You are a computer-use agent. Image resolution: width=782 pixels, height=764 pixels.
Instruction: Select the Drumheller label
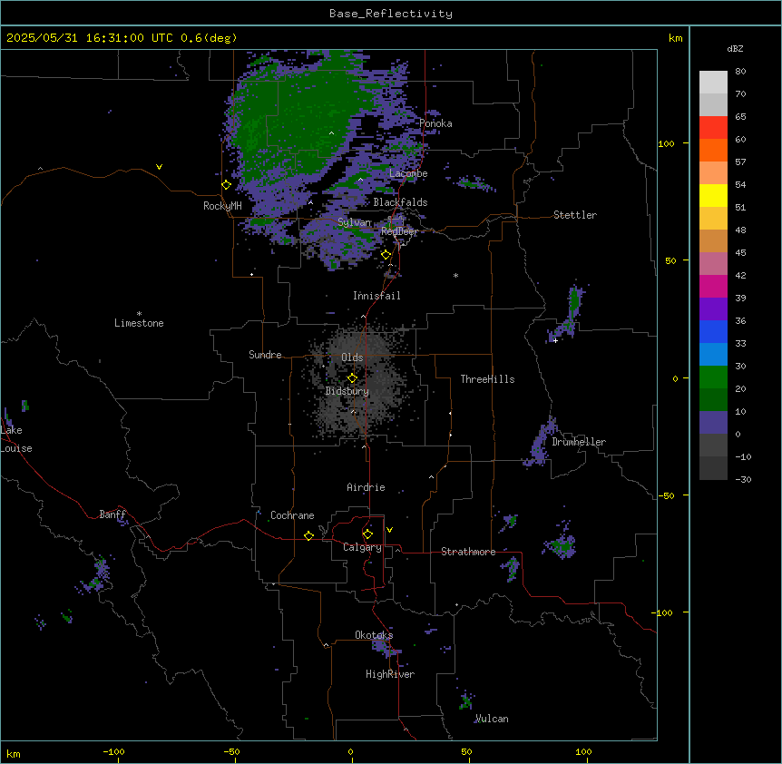pyautogui.click(x=579, y=442)
